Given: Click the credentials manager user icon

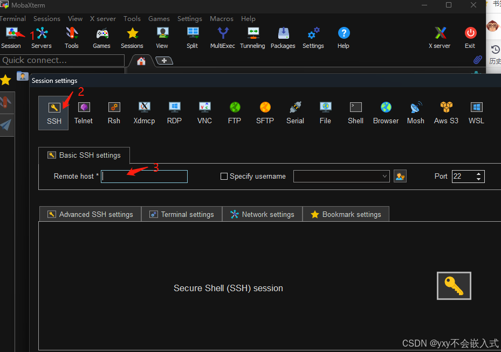Looking at the screenshot, I should tap(400, 177).
